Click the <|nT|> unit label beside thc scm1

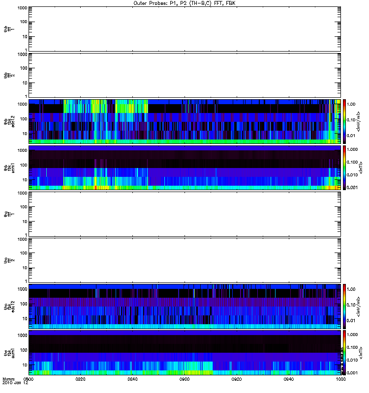pyautogui.click(x=361, y=353)
